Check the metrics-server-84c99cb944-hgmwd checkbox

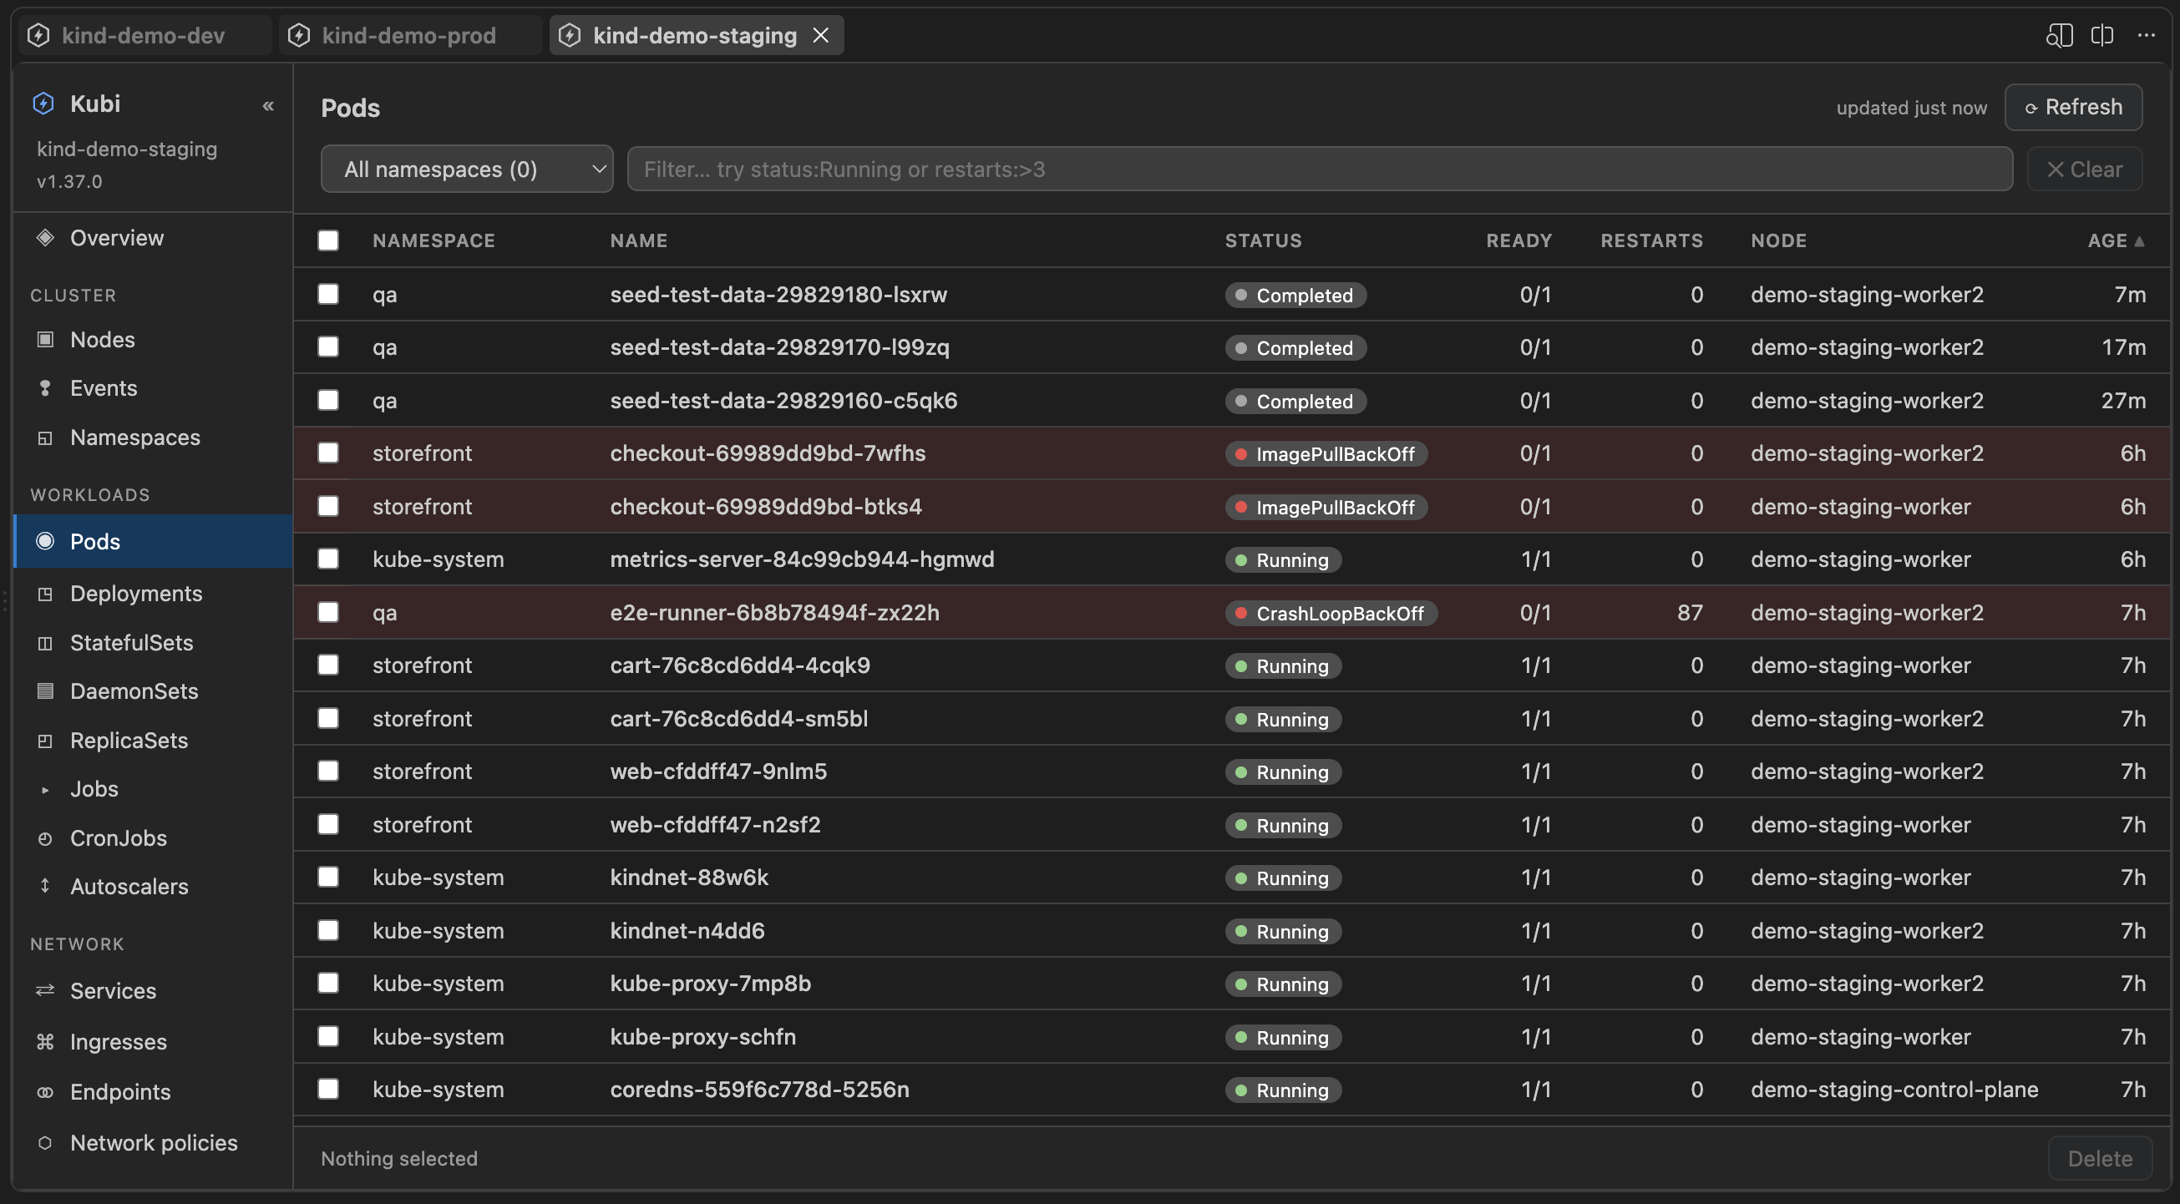[328, 559]
